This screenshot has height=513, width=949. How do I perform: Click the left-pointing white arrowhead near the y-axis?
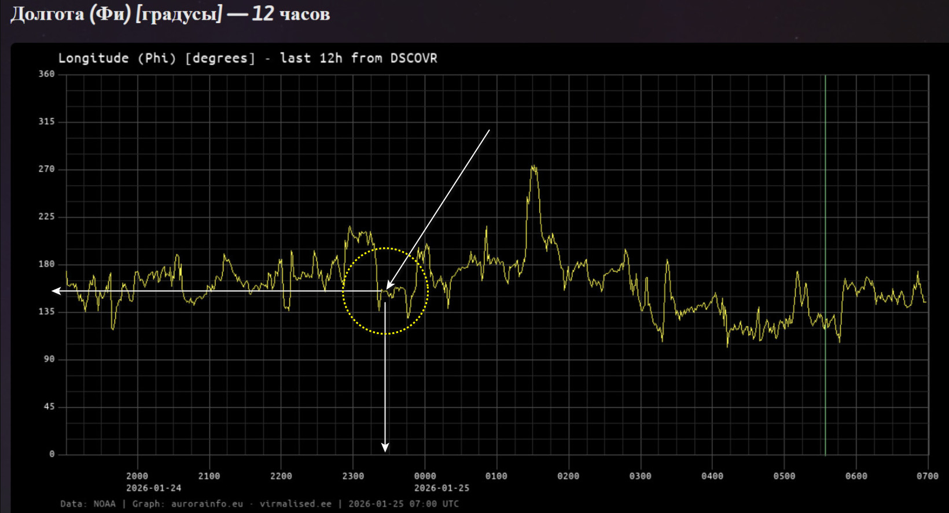[56, 291]
